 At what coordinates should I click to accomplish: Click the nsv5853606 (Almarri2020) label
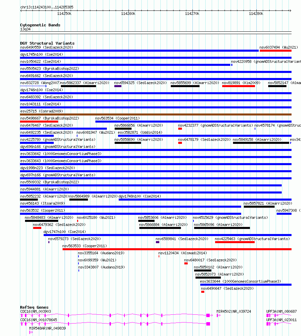(x=162, y=217)
